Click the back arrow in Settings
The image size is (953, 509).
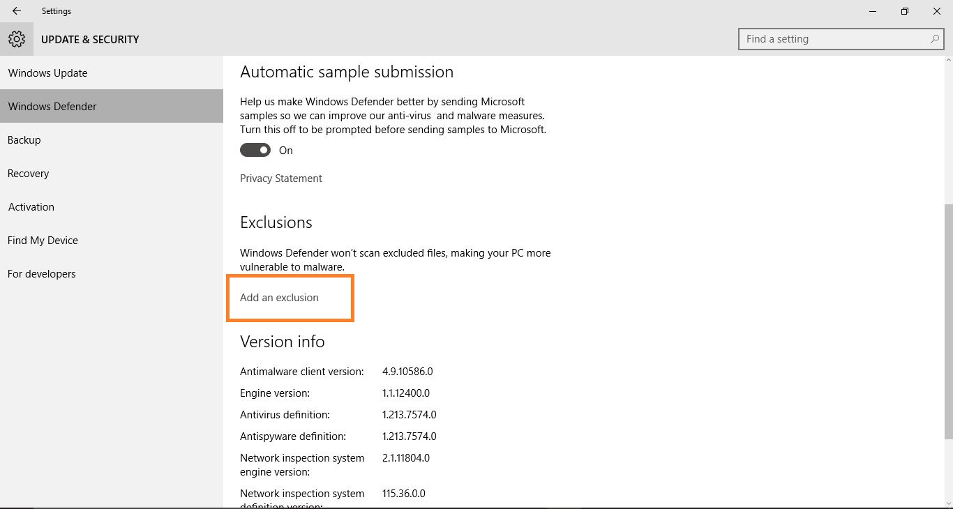tap(15, 10)
